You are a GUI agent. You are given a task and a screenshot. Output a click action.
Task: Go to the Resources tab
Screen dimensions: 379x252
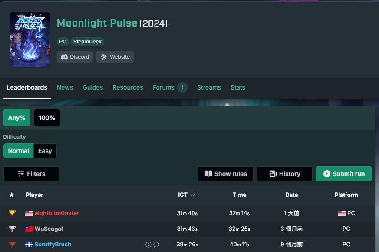tap(128, 87)
